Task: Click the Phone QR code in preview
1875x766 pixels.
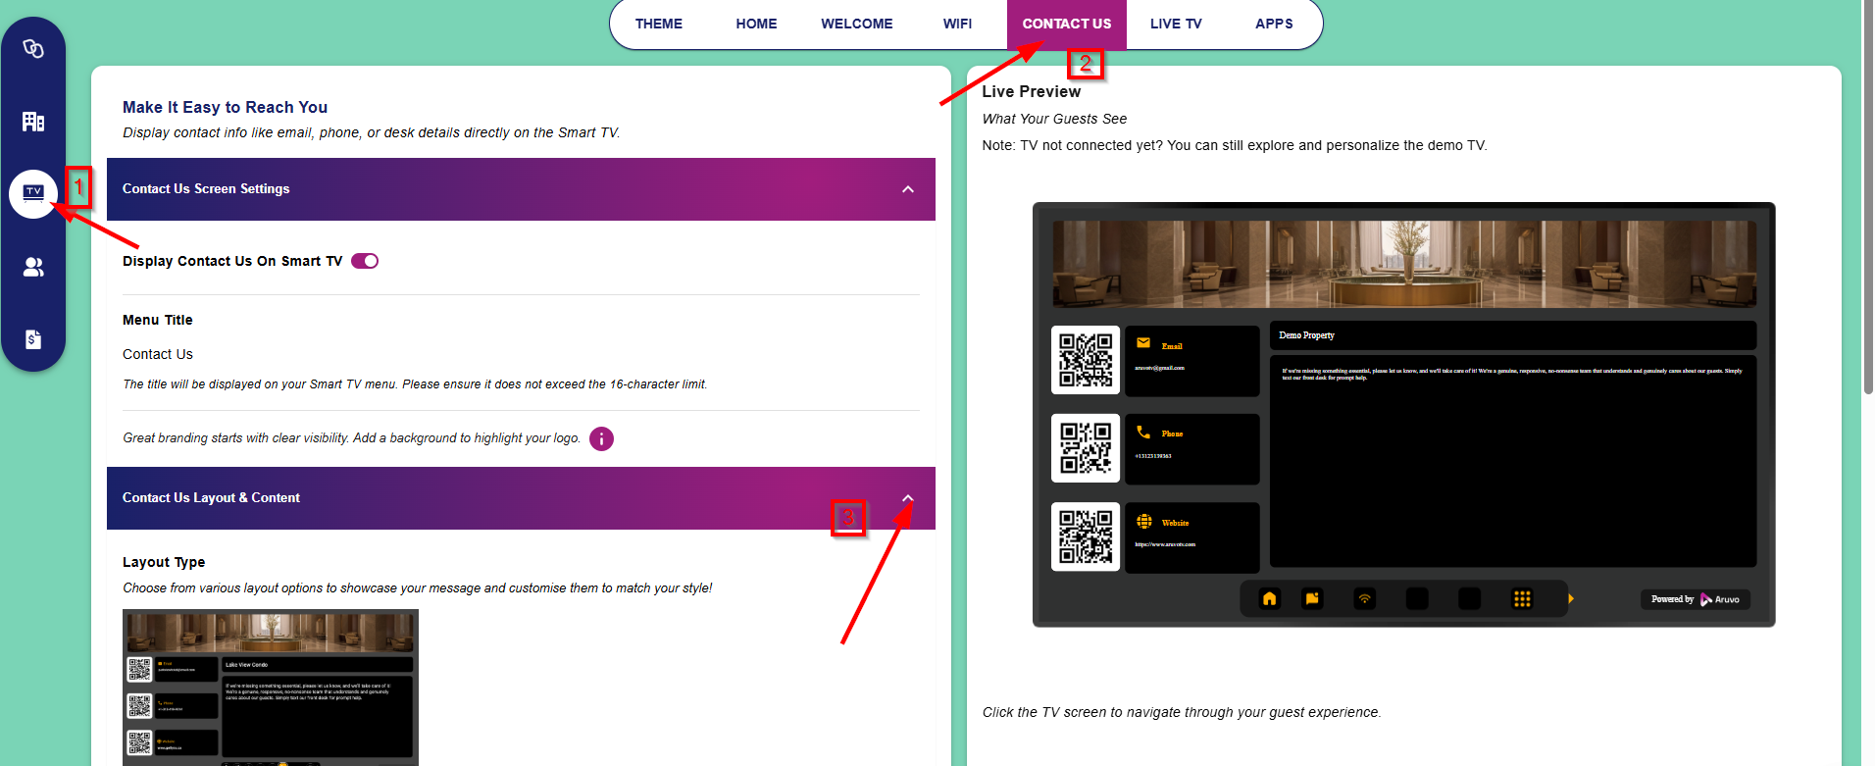Action: coord(1086,448)
